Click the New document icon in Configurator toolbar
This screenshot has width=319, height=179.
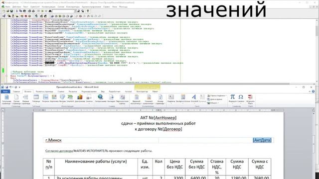pyautogui.click(x=4, y=11)
